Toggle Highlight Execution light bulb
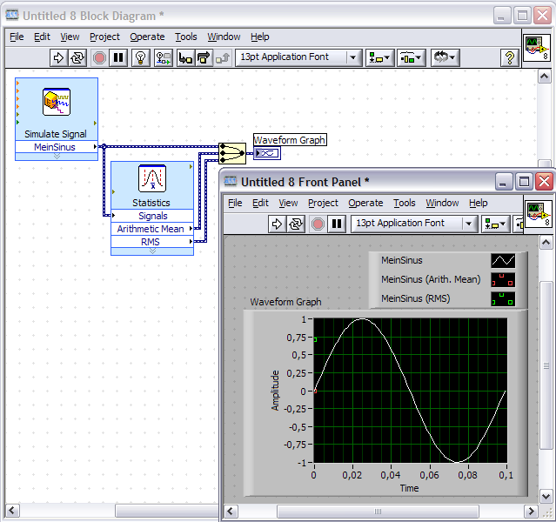Screen dimensions: 556x522 point(140,57)
